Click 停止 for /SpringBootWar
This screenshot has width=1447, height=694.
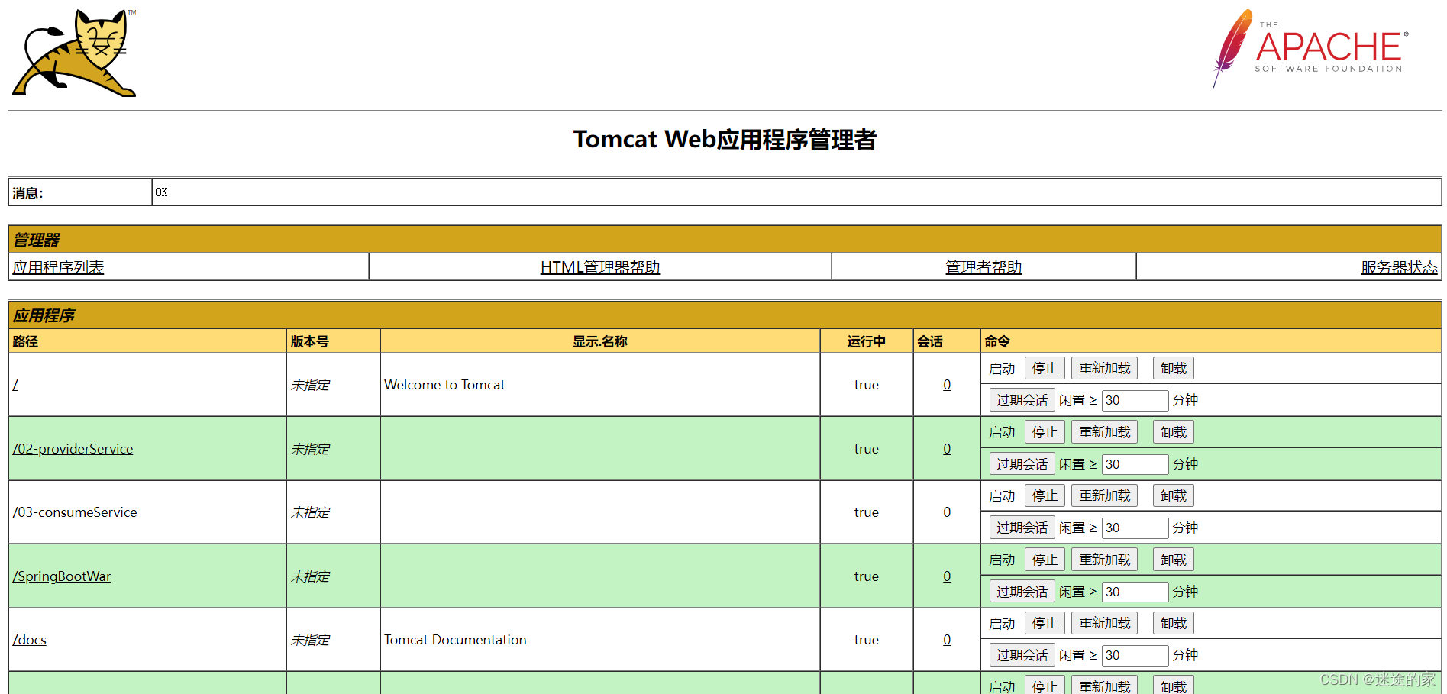coord(1045,560)
